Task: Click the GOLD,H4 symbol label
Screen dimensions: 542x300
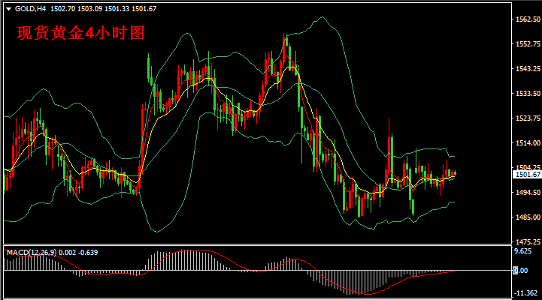Action: 30,9
